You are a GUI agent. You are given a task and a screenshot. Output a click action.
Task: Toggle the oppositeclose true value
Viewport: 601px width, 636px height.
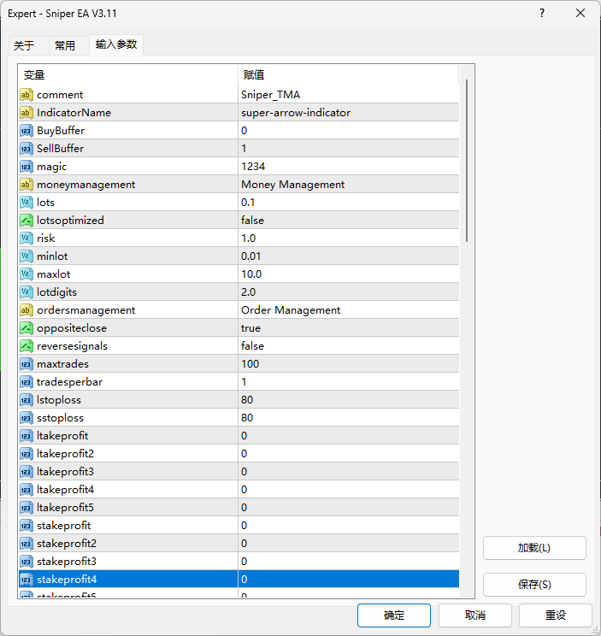coord(348,328)
